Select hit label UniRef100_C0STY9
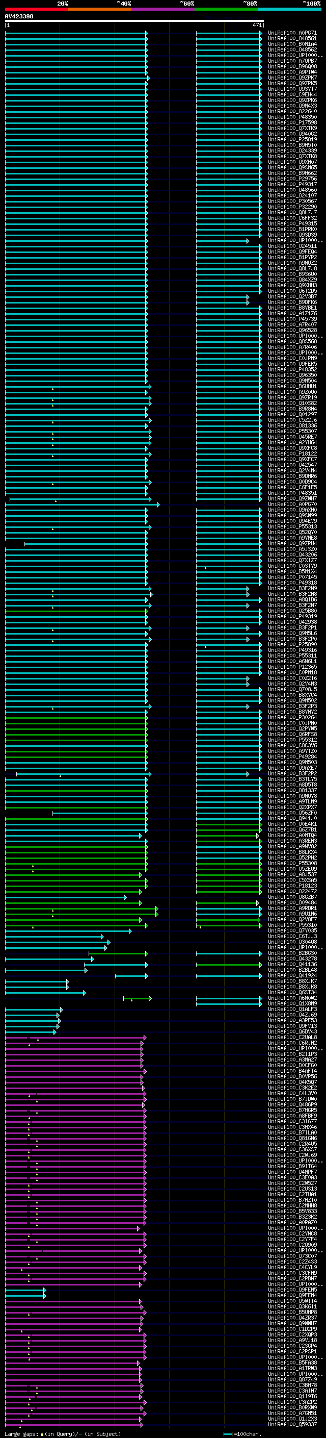 [292, 566]
